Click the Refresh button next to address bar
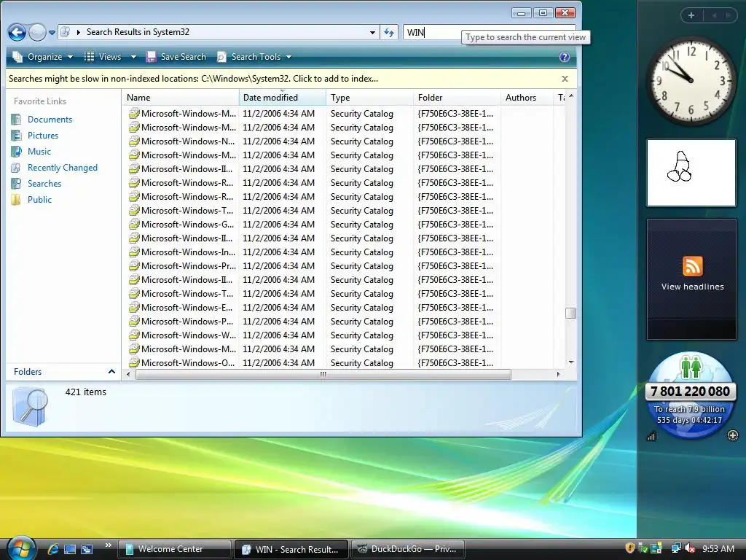 389,32
